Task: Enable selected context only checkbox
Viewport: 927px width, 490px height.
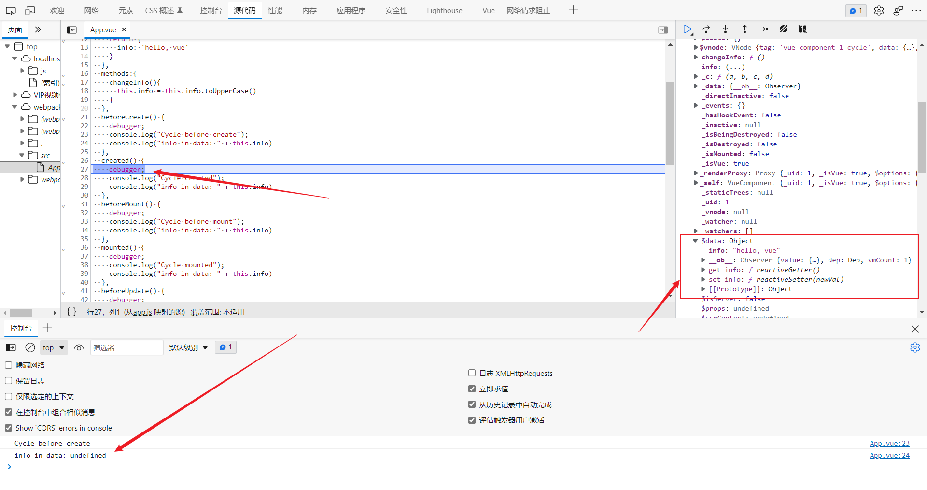Action: click(9, 396)
